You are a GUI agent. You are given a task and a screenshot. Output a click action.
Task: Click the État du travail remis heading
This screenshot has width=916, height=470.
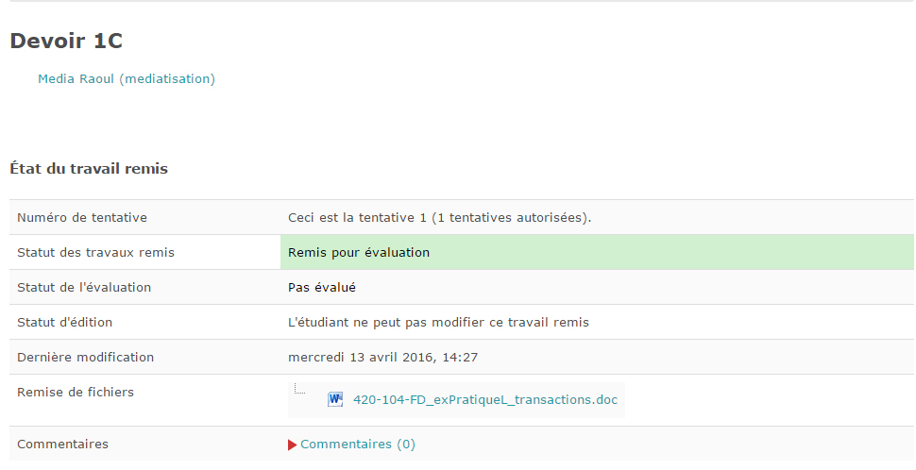(x=89, y=169)
